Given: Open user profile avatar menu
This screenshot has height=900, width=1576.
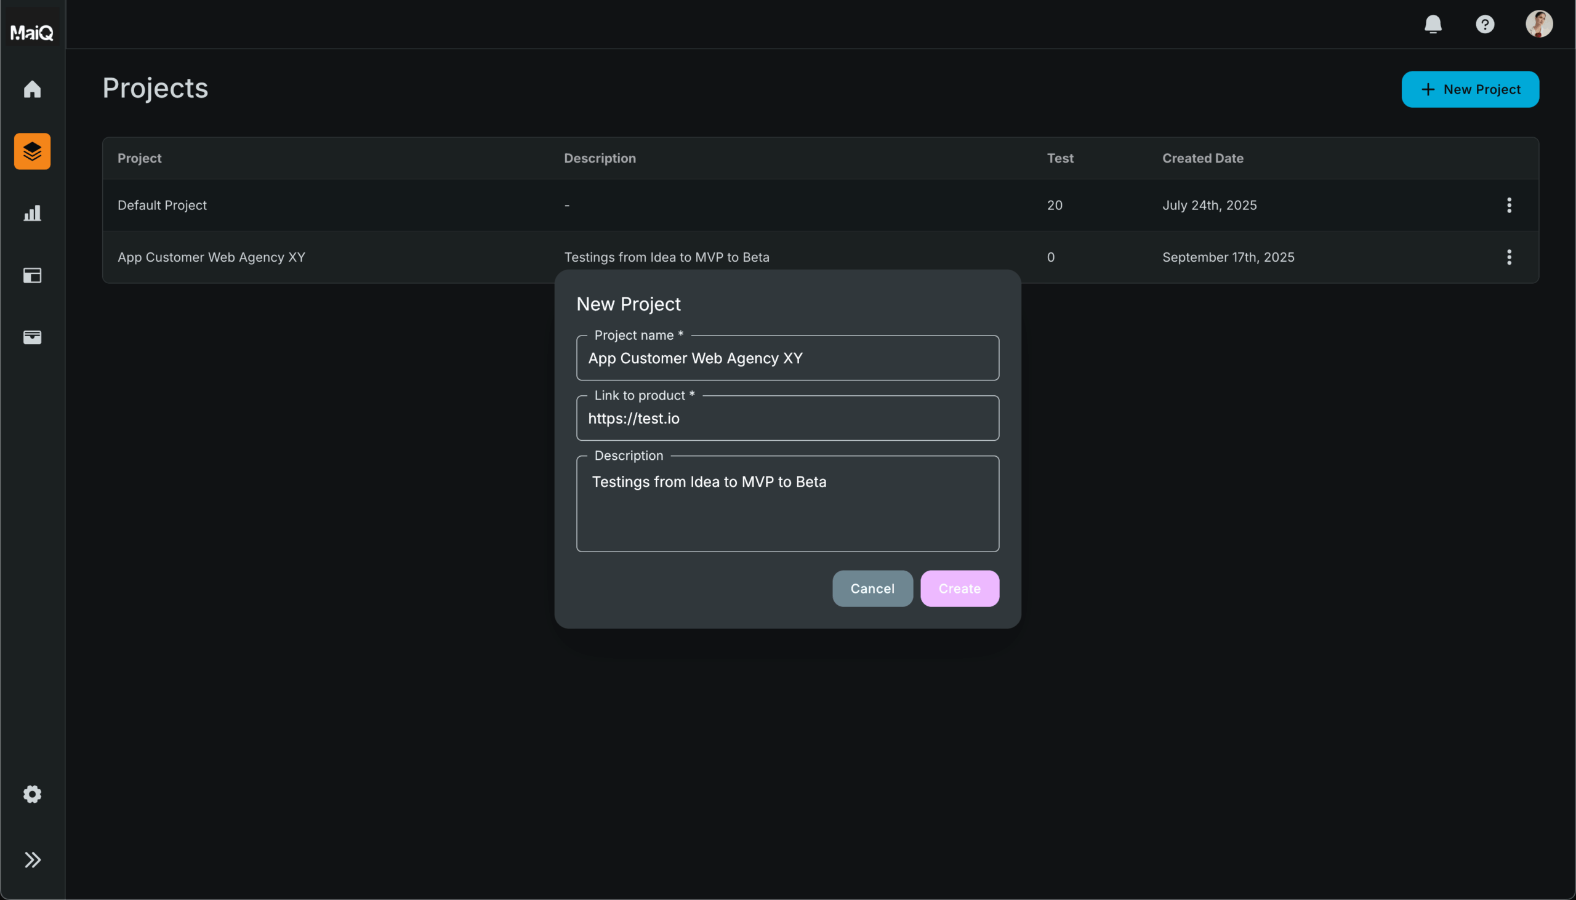Looking at the screenshot, I should [x=1538, y=24].
